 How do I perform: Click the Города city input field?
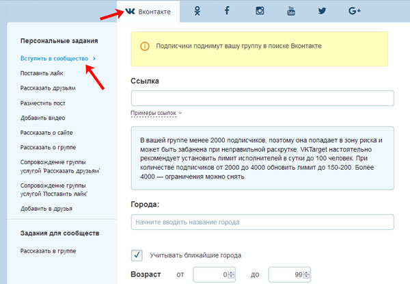262,222
